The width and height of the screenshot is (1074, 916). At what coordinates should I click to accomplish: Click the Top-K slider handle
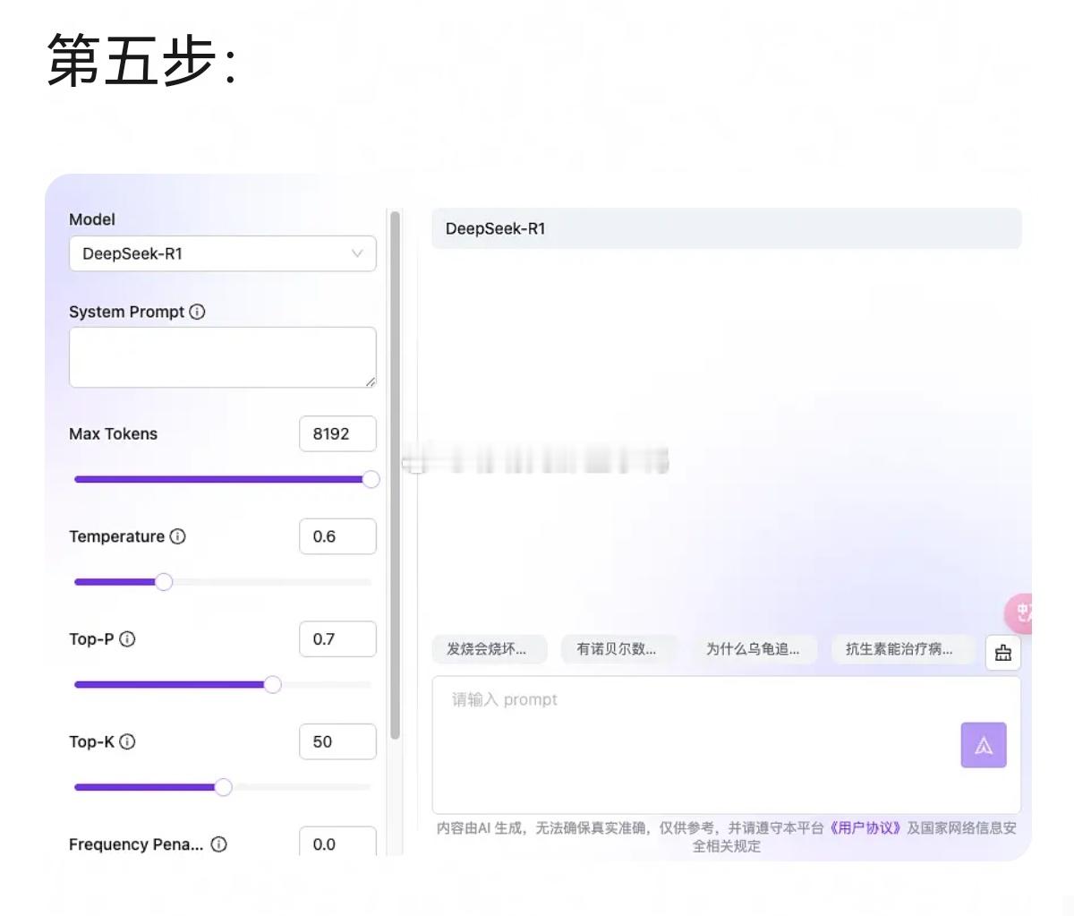click(223, 787)
